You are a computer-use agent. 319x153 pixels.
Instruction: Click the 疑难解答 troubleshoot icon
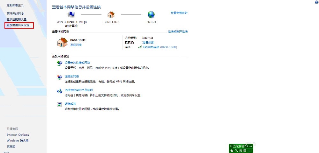pos(59,105)
